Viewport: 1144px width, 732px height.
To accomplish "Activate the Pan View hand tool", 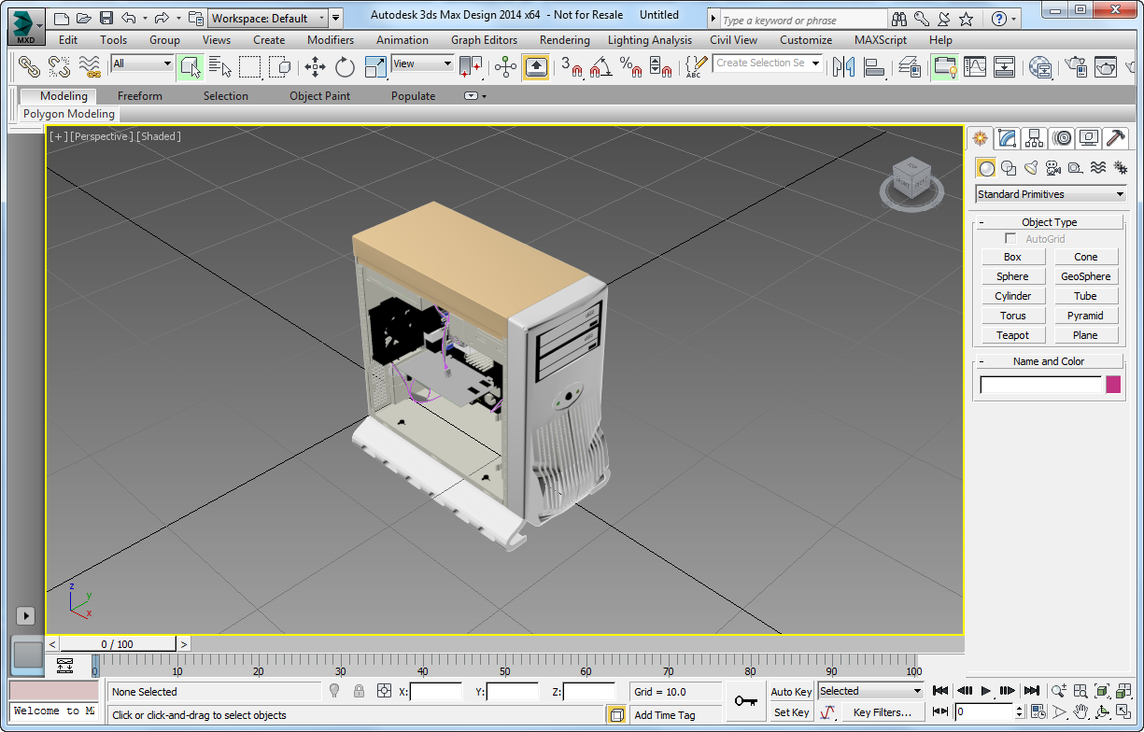I will [1081, 711].
